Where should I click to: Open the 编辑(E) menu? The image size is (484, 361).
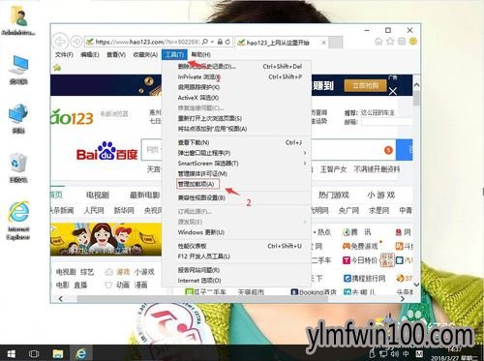click(90, 54)
